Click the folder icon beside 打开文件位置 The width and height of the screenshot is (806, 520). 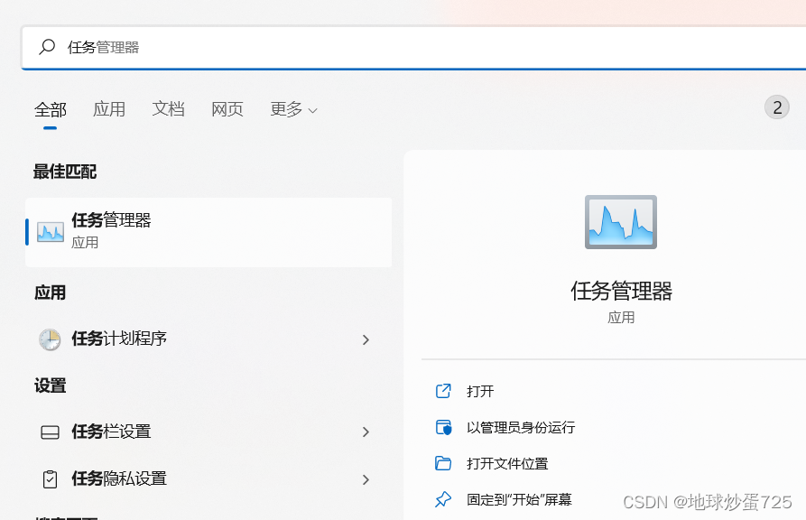[443, 462]
